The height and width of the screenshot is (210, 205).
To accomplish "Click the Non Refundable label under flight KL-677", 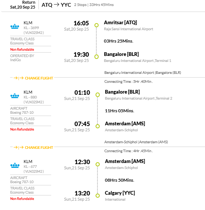I will 22,199.
